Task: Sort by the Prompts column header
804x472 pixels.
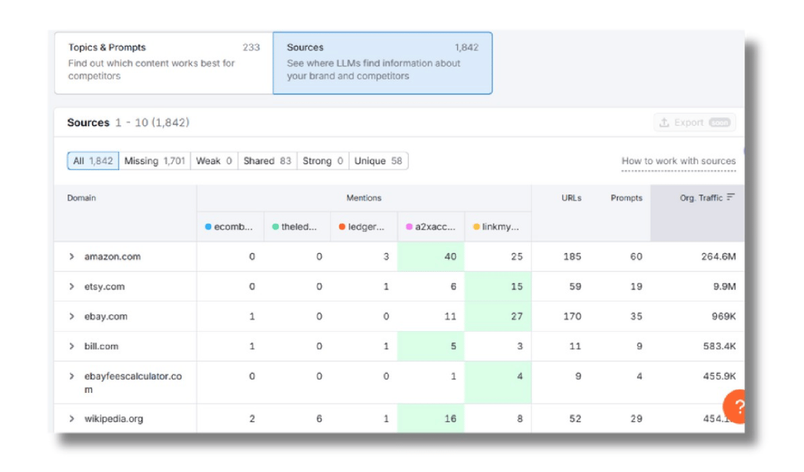Action: point(626,198)
